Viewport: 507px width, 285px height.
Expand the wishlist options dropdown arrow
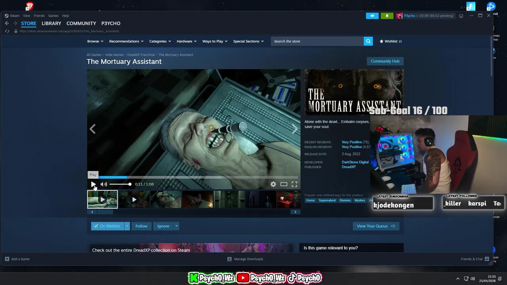[x=127, y=226]
